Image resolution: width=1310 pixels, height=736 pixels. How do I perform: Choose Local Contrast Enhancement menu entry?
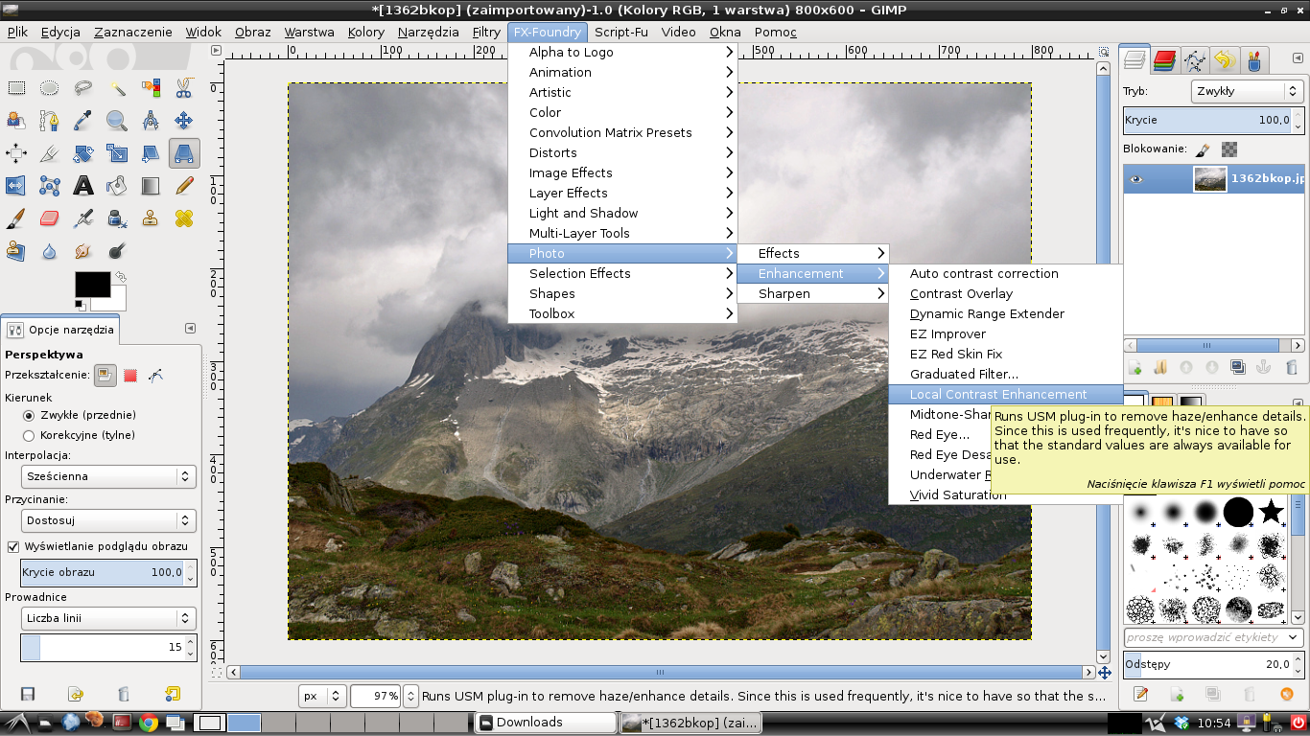click(998, 394)
